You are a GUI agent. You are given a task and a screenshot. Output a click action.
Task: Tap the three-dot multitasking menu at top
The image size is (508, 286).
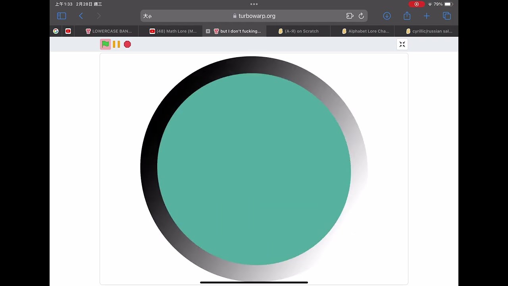click(x=254, y=4)
